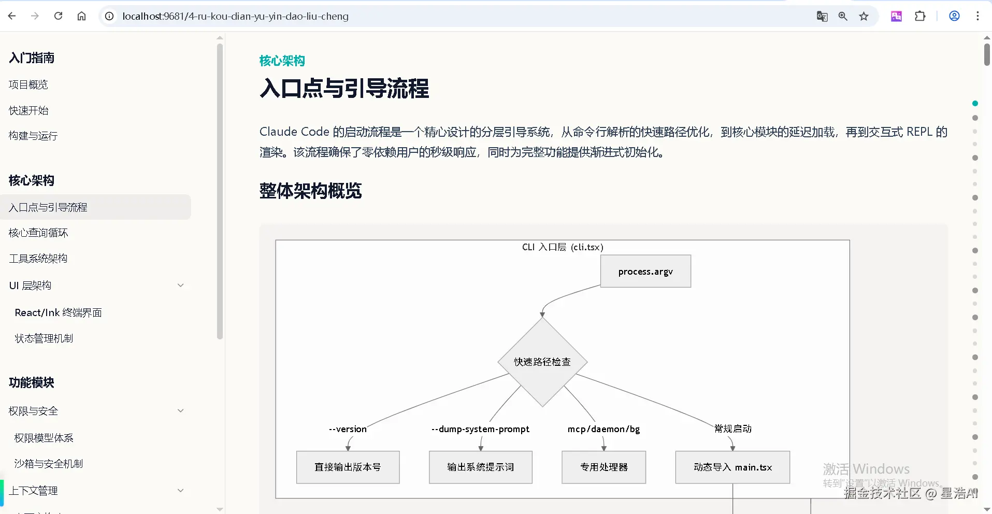Bookmark this page with the star

tap(864, 16)
